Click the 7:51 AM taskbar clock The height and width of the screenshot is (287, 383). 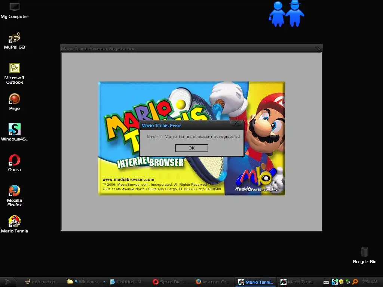click(x=370, y=282)
